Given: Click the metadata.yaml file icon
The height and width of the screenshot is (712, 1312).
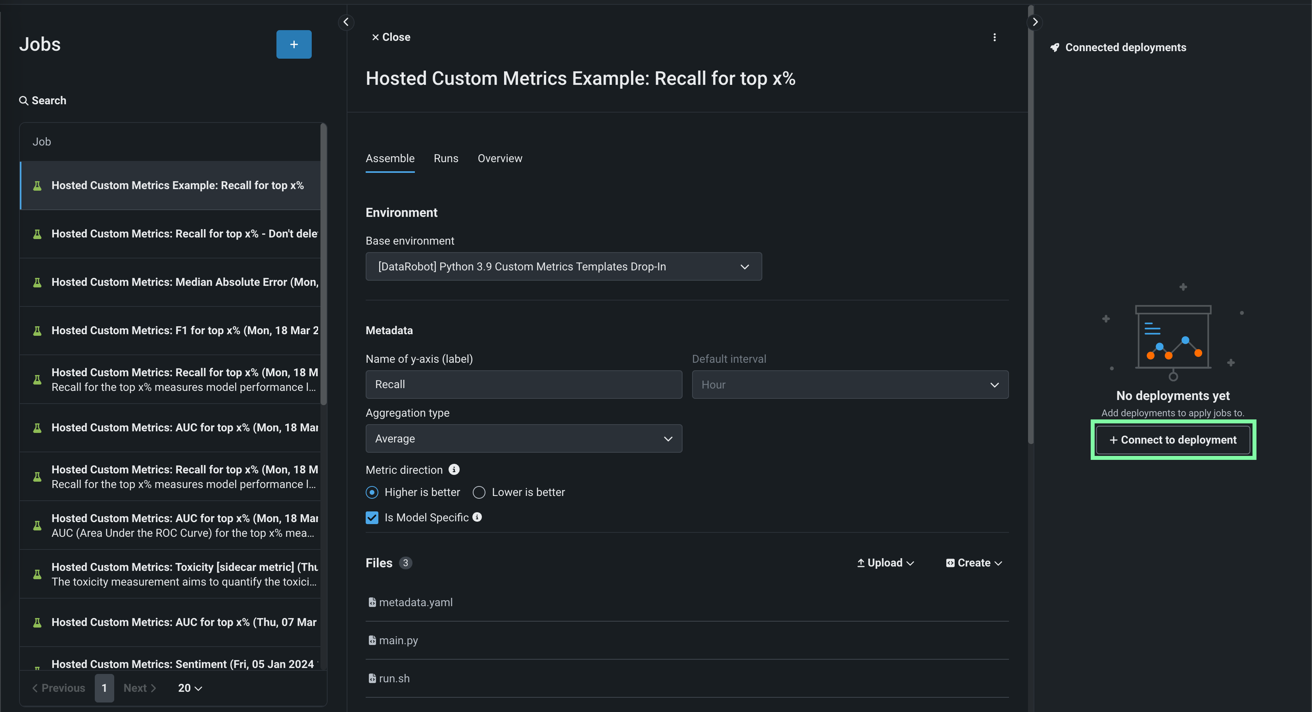Looking at the screenshot, I should (x=372, y=602).
